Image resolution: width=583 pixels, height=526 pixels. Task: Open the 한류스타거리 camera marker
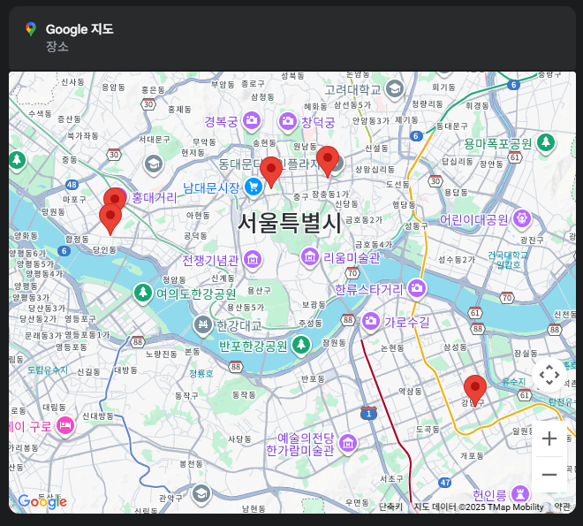pyautogui.click(x=416, y=288)
